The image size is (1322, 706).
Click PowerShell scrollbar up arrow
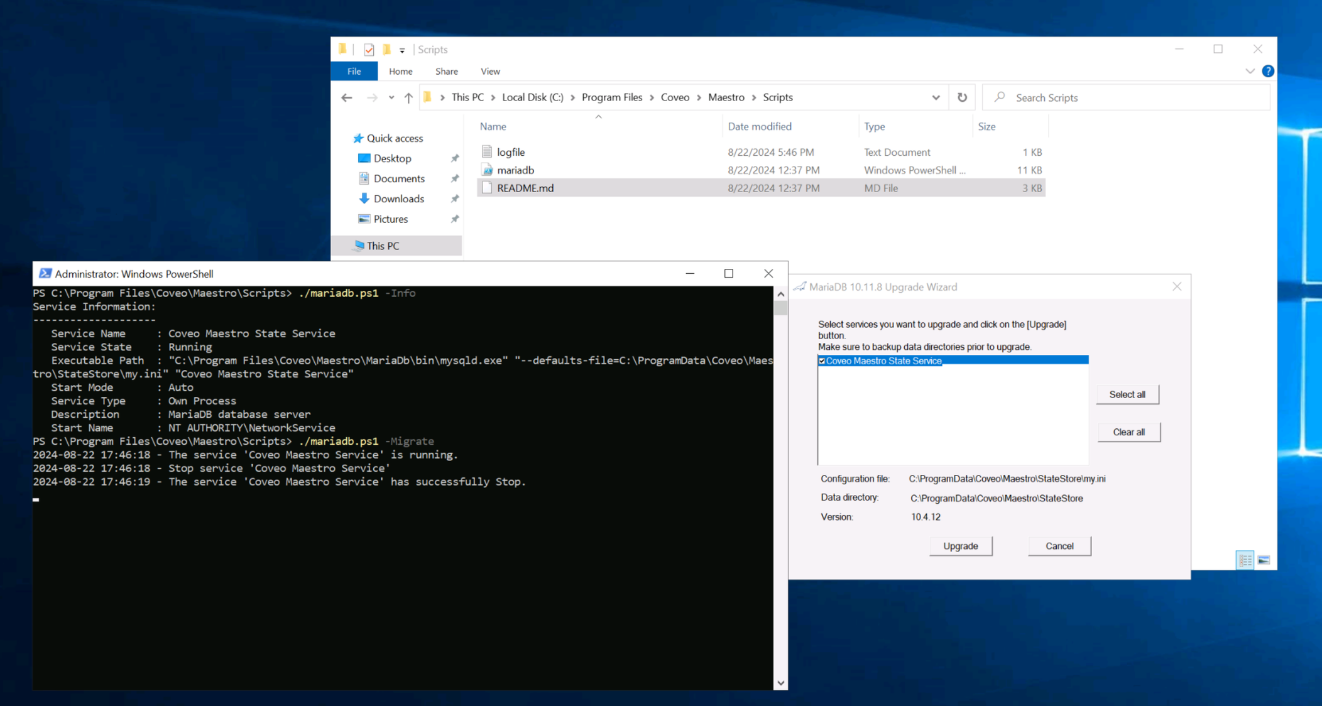(x=780, y=294)
